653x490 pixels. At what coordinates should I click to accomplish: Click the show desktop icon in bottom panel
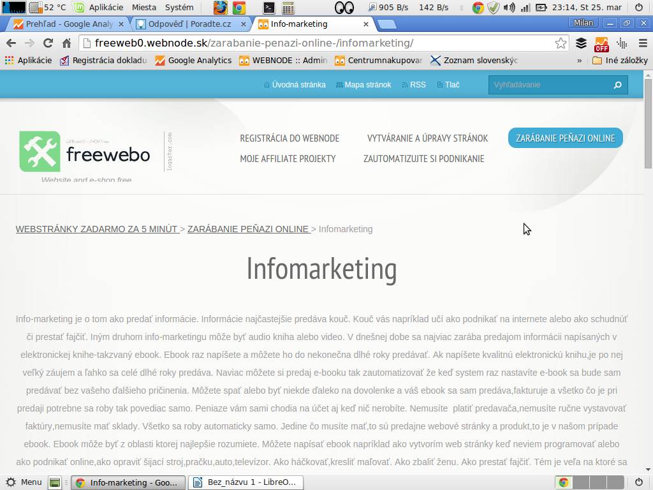(x=55, y=482)
